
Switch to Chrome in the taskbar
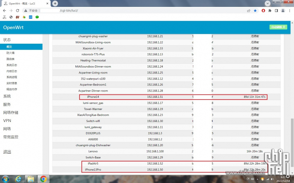43,179
